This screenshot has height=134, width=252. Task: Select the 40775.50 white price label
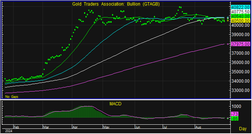[x=241, y=12]
